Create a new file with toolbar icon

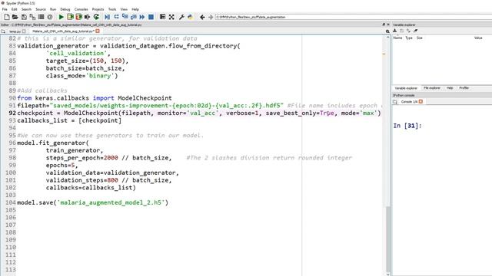point(7,17)
